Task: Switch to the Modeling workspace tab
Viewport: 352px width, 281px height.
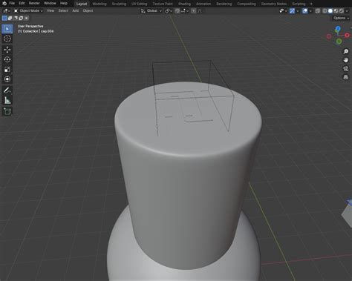Action: (x=100, y=4)
